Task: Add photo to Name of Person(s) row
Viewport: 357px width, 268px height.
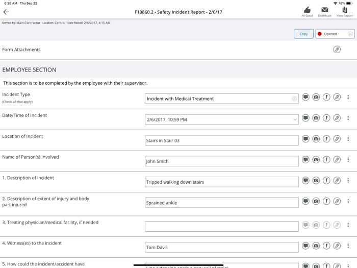Action: coord(316,159)
